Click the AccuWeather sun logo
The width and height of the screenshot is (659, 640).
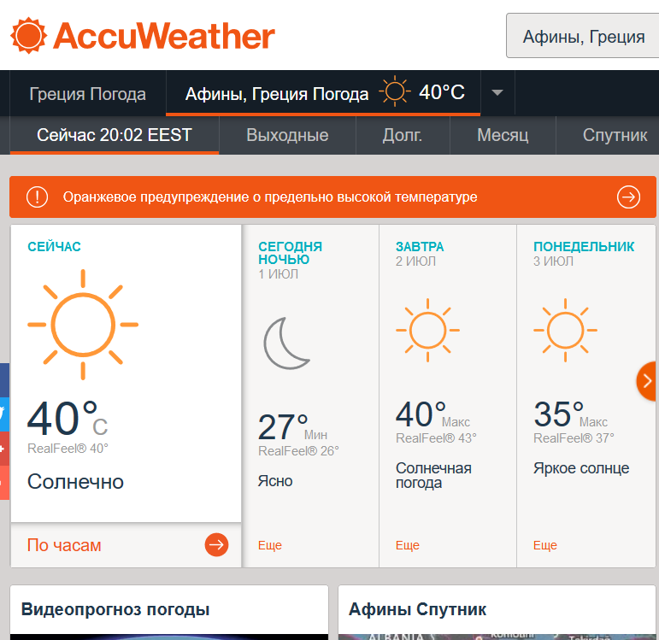pos(28,36)
